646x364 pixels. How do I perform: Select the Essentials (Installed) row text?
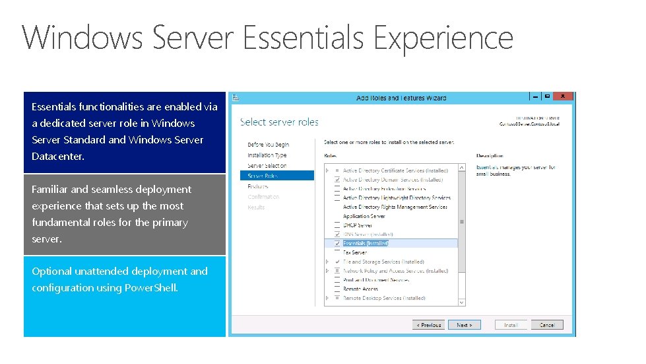(x=366, y=243)
